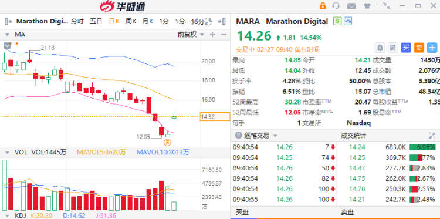Click the green dollar sign badge
The height and width of the screenshot is (219, 440).
(337, 21)
